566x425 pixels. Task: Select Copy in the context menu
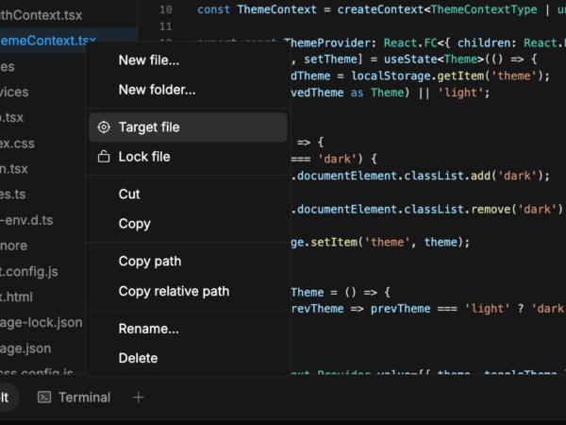coord(188,224)
